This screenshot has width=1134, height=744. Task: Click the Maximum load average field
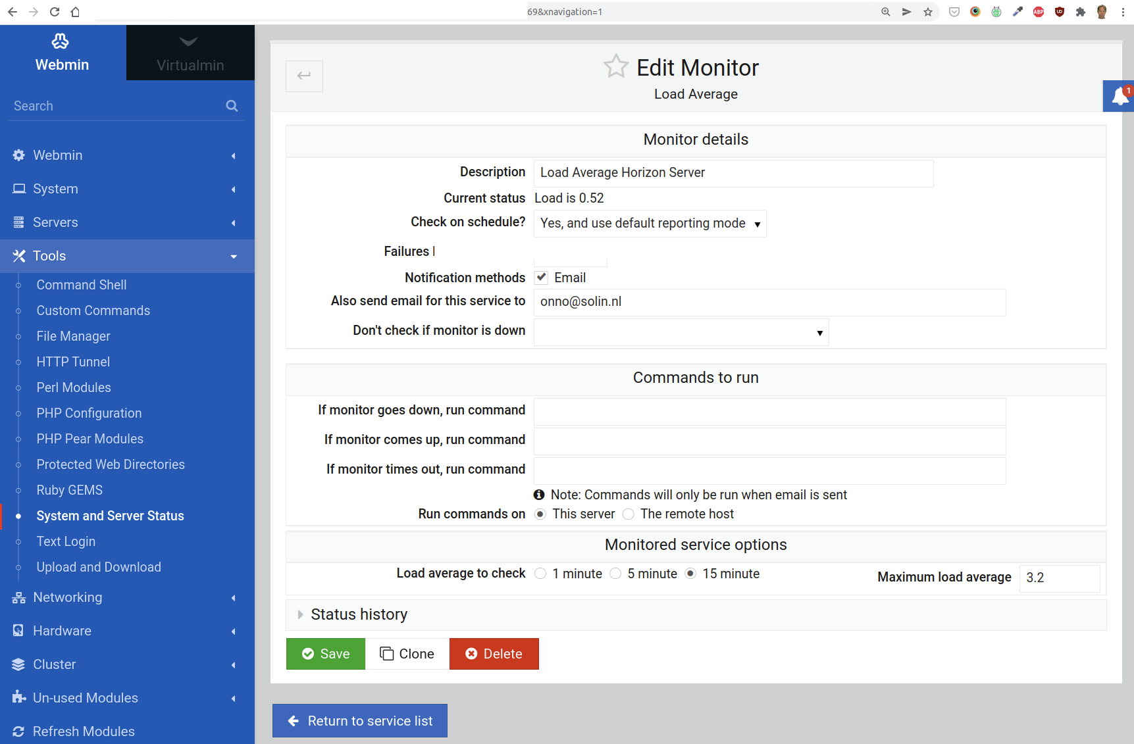click(1059, 578)
